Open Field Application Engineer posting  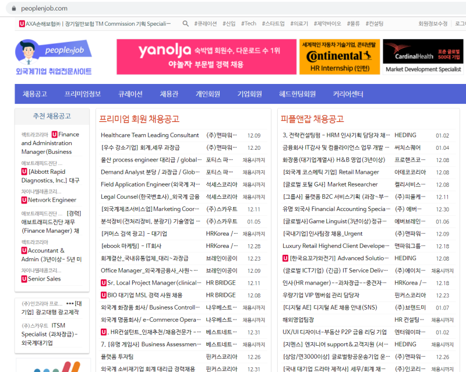click(x=150, y=184)
